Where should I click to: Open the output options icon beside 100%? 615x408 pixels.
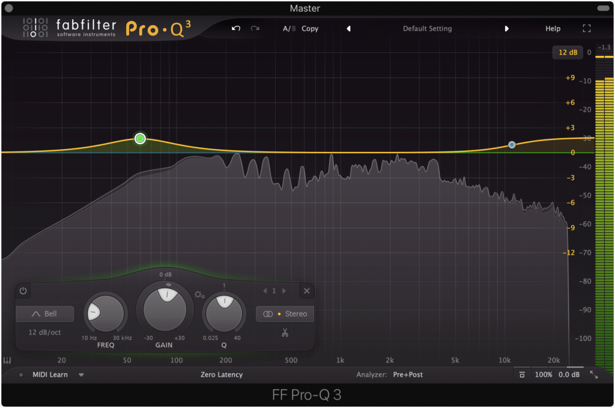click(522, 375)
